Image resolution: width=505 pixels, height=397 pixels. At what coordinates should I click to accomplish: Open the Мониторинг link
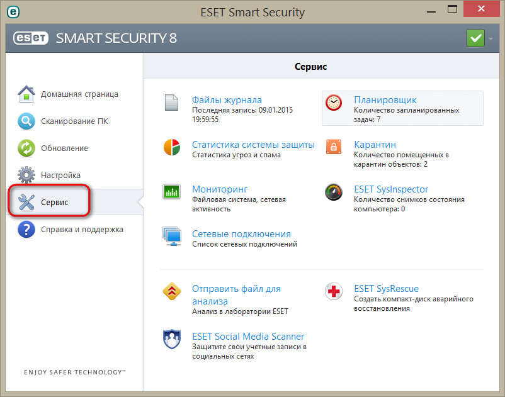click(220, 189)
